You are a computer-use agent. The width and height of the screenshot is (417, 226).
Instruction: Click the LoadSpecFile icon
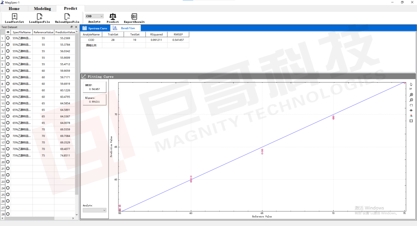39,17
